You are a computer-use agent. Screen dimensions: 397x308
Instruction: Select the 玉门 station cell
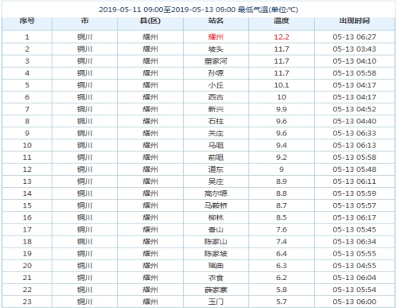(216, 302)
